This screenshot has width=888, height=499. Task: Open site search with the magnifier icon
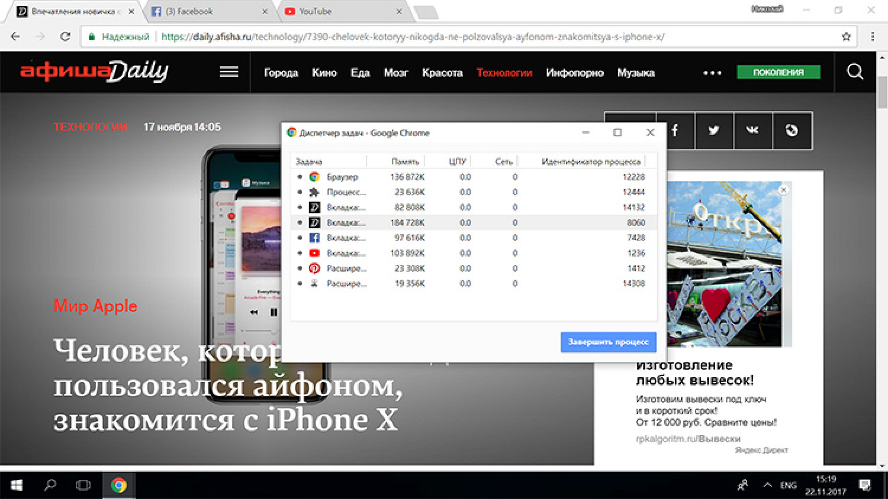pyautogui.click(x=855, y=72)
